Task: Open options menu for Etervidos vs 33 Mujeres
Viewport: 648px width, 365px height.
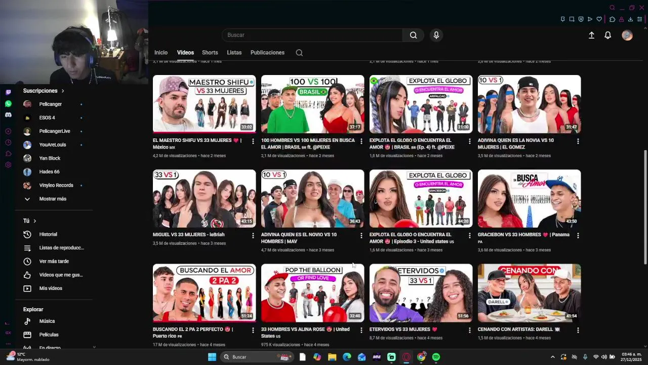Action: pyautogui.click(x=469, y=330)
